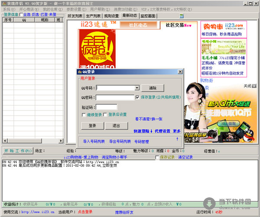Toggle the 保存记录 checkbox
Viewport: 260px width, 217px height.
[x=157, y=157]
